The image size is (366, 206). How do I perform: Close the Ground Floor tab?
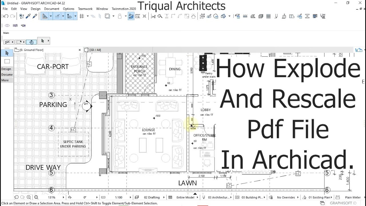pyautogui.click(x=80, y=50)
